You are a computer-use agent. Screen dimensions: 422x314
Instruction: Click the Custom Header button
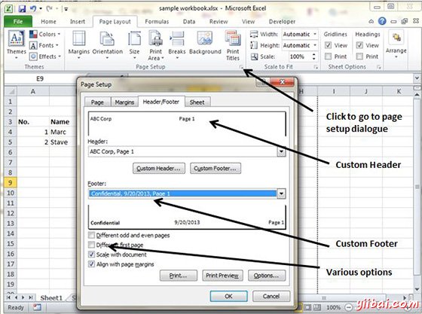tap(159, 169)
